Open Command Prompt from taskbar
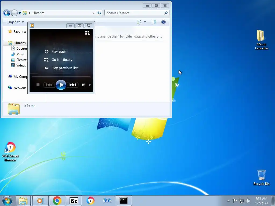This screenshot has height=206, width=275. coord(124,201)
